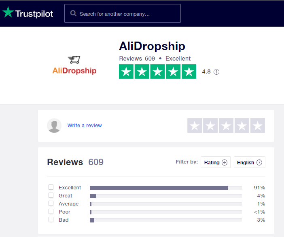Click the Excellent label beside the review count
Viewport: 284px width, 237px height.
[178, 59]
